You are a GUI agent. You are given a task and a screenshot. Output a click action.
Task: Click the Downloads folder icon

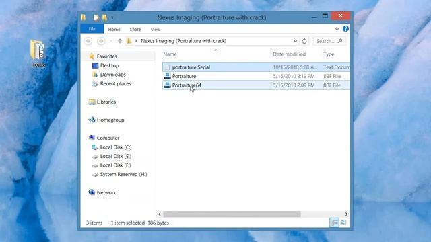(95, 75)
